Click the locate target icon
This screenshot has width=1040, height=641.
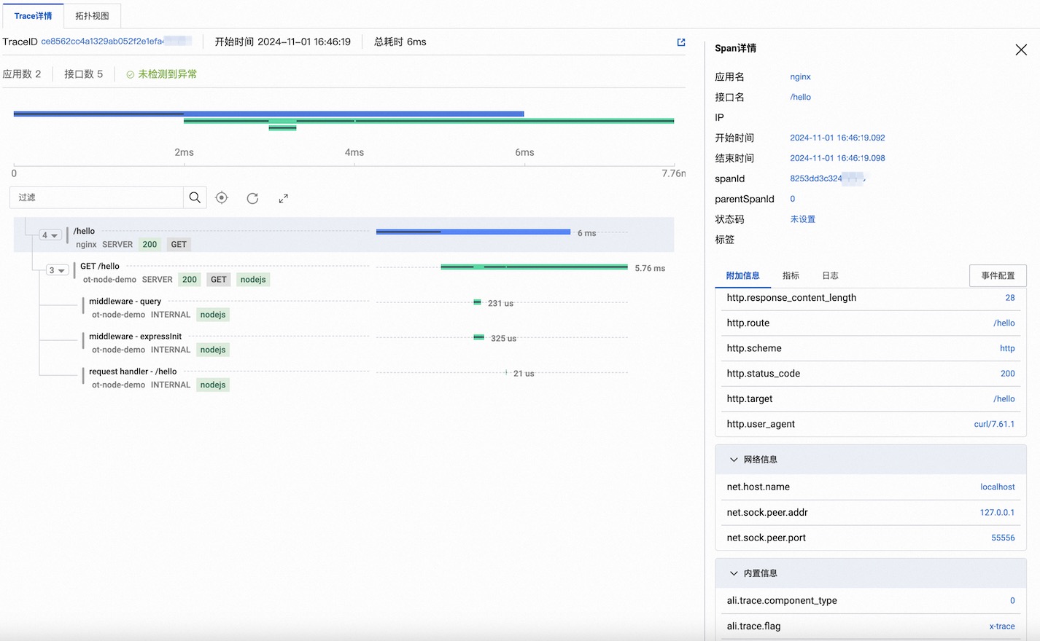pyautogui.click(x=222, y=197)
